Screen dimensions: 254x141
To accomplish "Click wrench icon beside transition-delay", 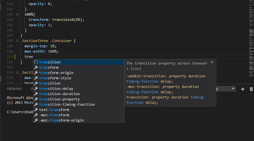I will tap(36, 88).
